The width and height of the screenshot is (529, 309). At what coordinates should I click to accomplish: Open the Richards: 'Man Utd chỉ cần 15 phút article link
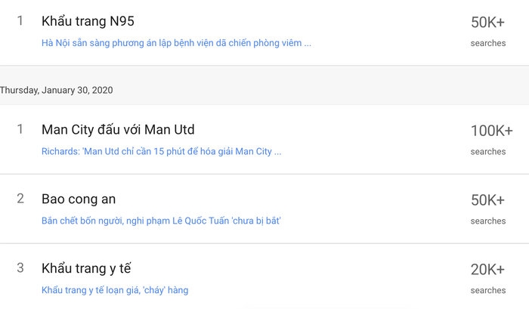pos(161,151)
